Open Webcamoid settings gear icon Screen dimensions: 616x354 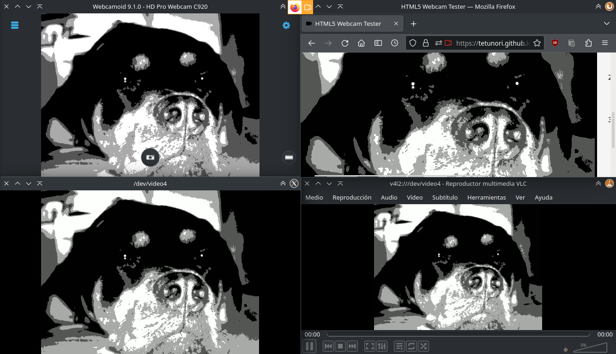[286, 25]
